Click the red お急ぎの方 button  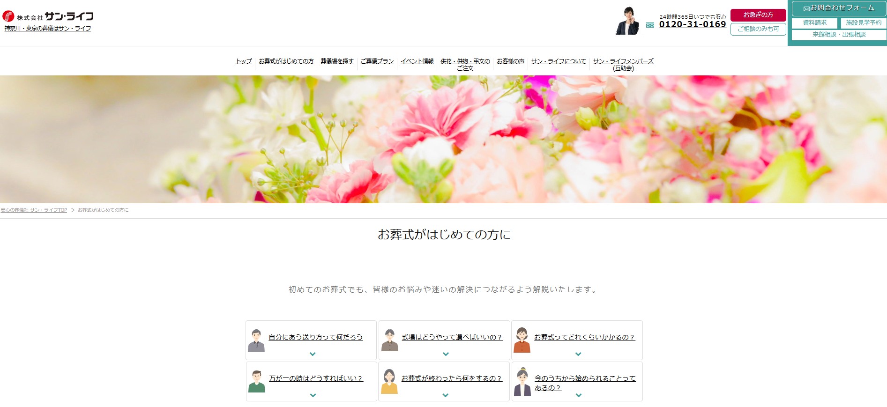(758, 15)
